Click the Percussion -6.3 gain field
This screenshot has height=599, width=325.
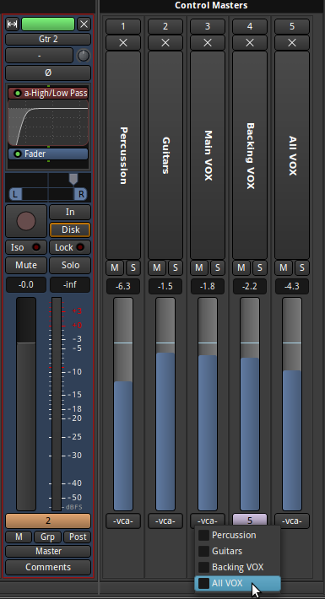pyautogui.click(x=123, y=287)
